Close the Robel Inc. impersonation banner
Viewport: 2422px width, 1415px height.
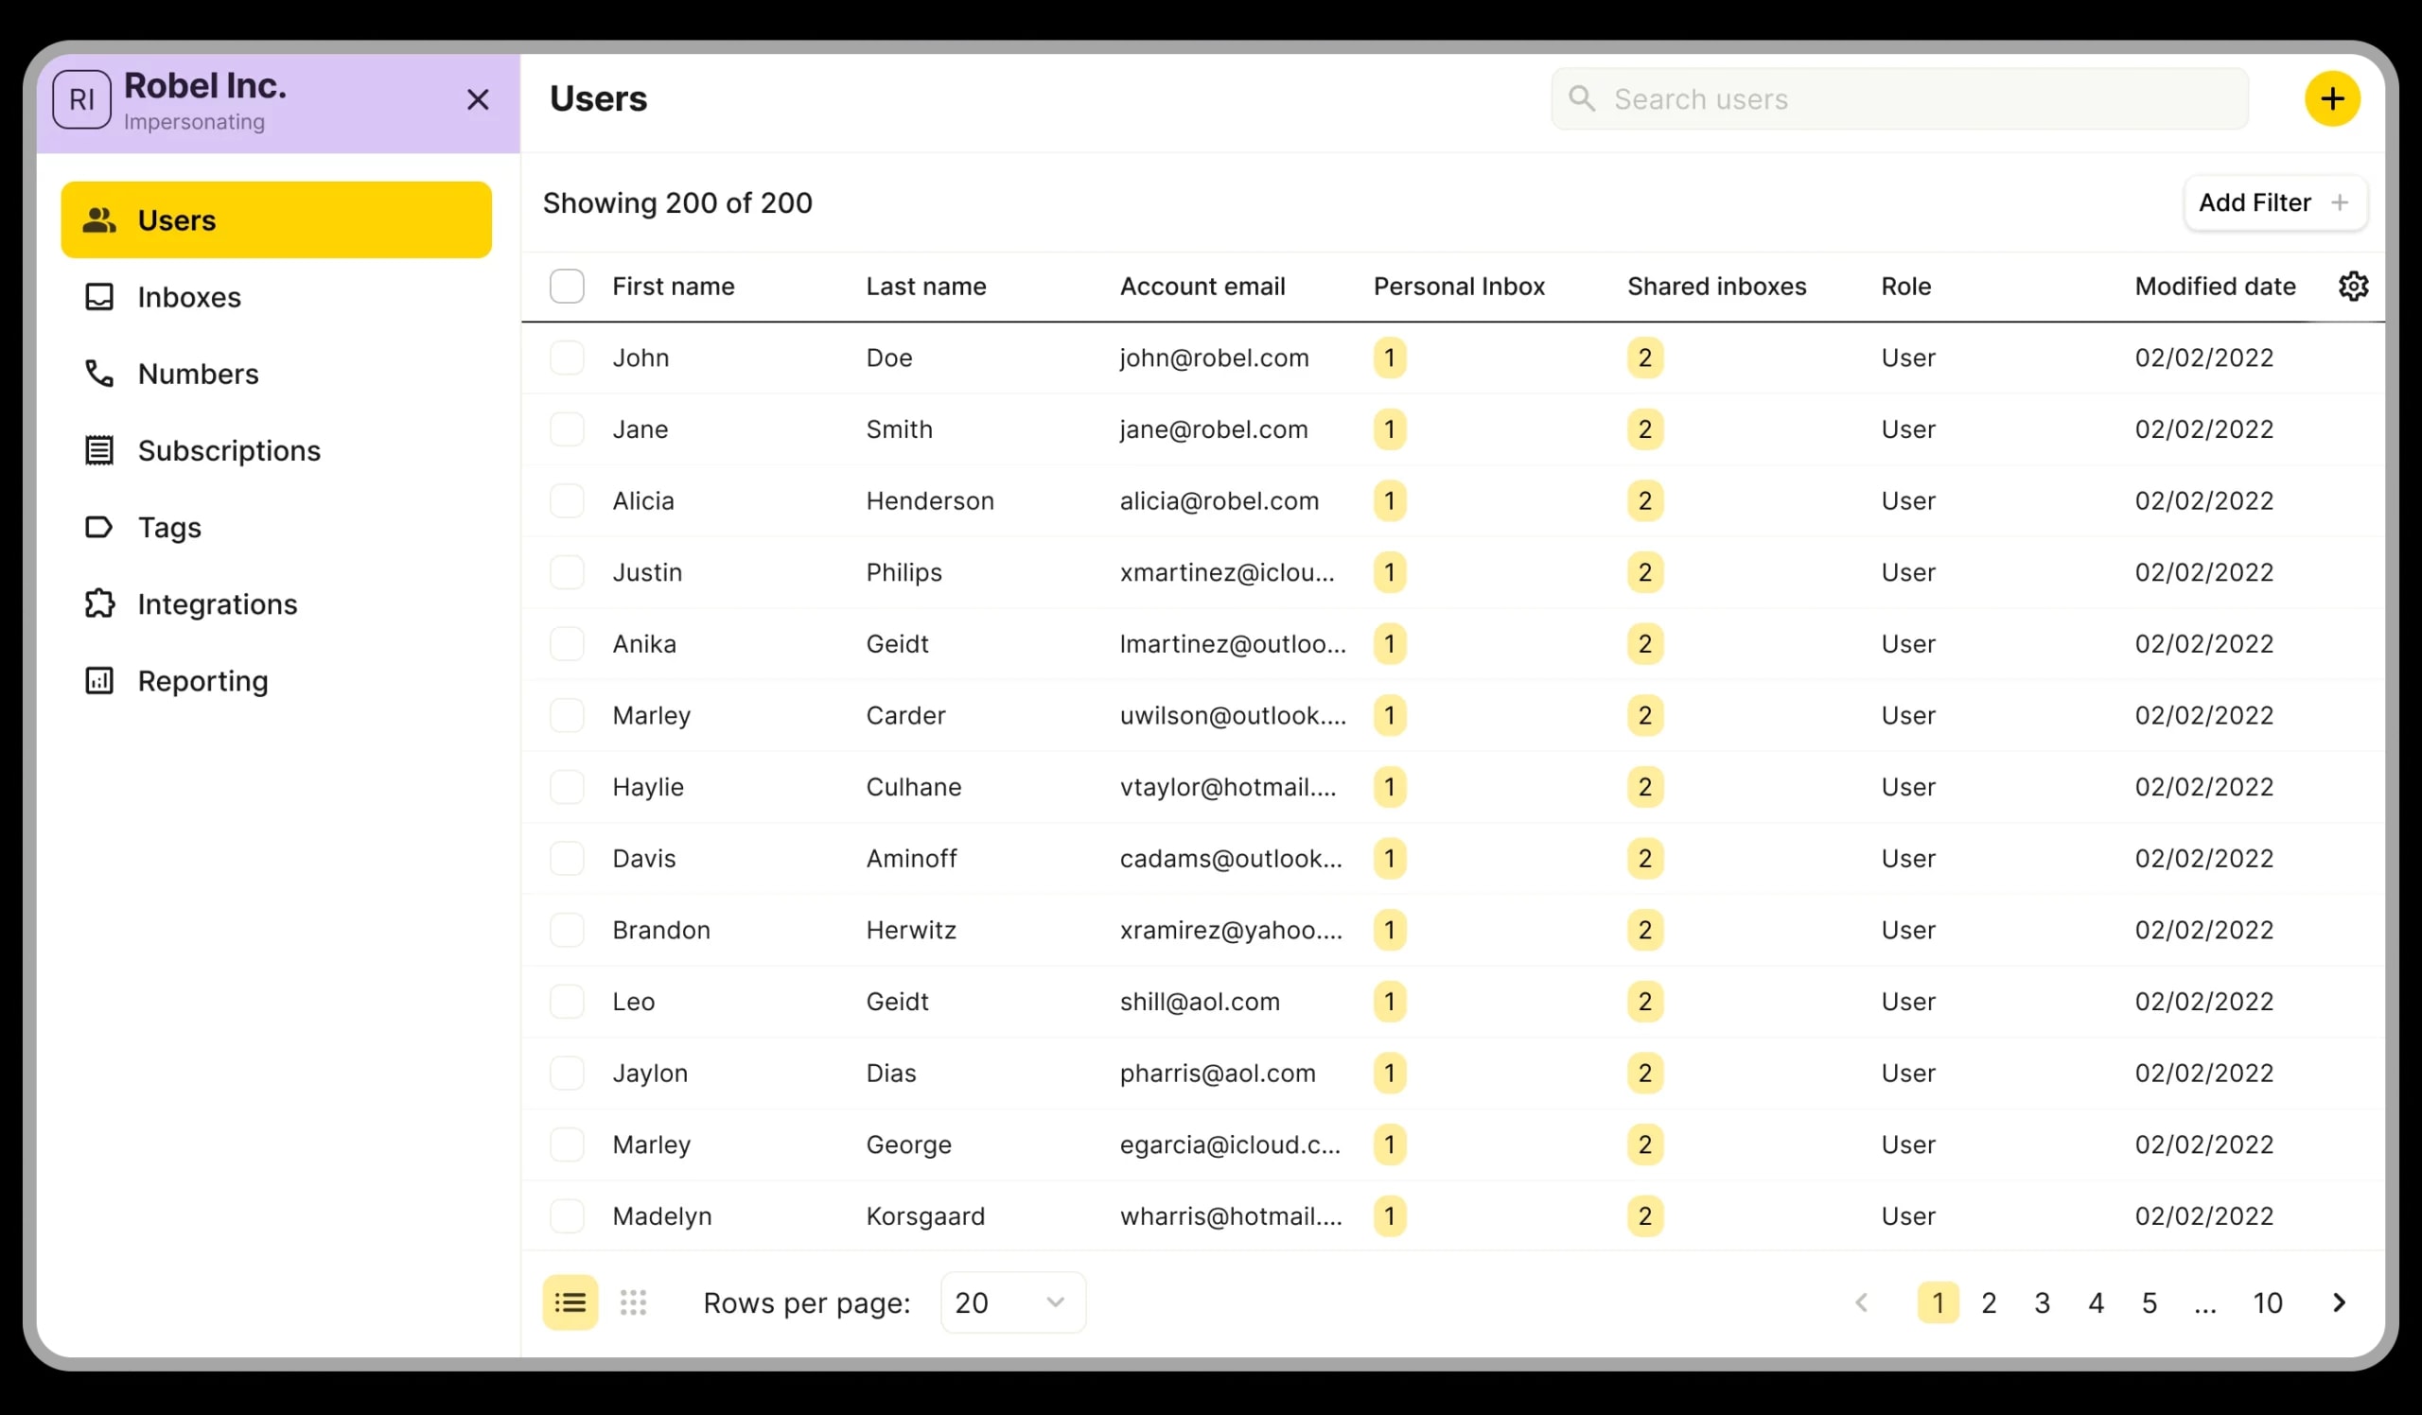click(478, 100)
